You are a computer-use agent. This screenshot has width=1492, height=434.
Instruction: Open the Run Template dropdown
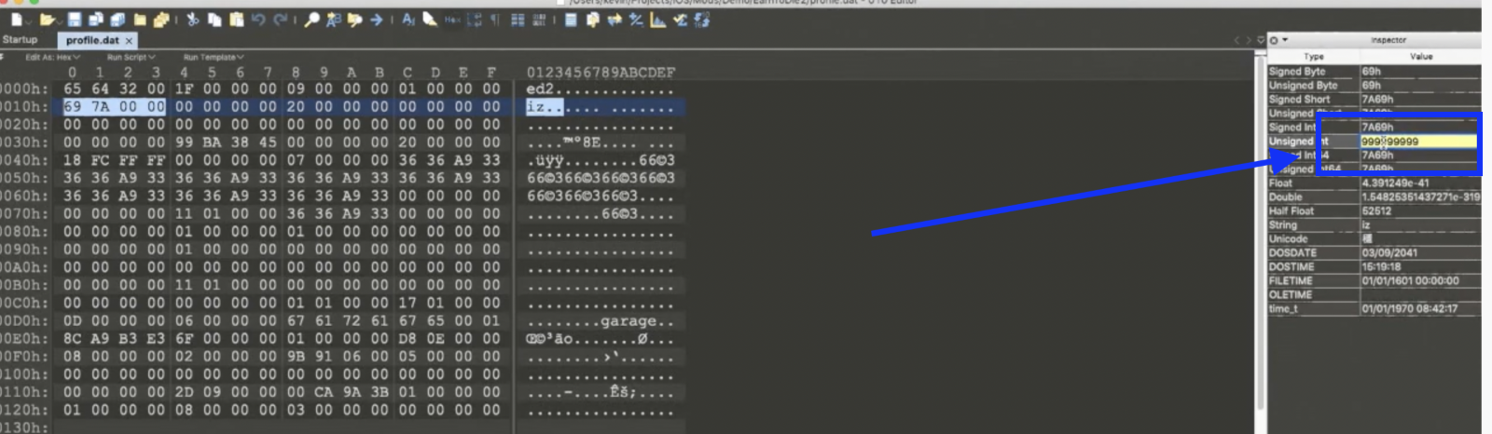tap(214, 58)
